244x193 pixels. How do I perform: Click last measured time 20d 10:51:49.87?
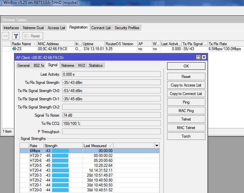(99, 175)
